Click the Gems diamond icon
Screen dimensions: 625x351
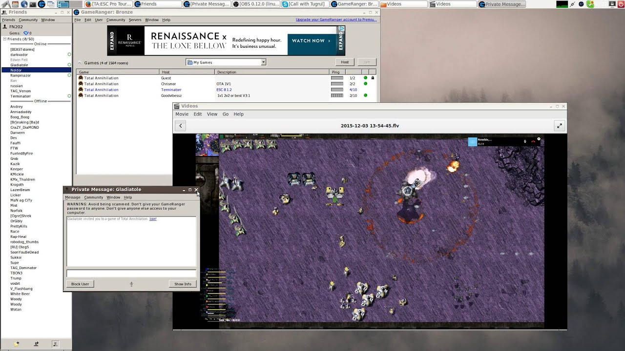click(x=26, y=33)
